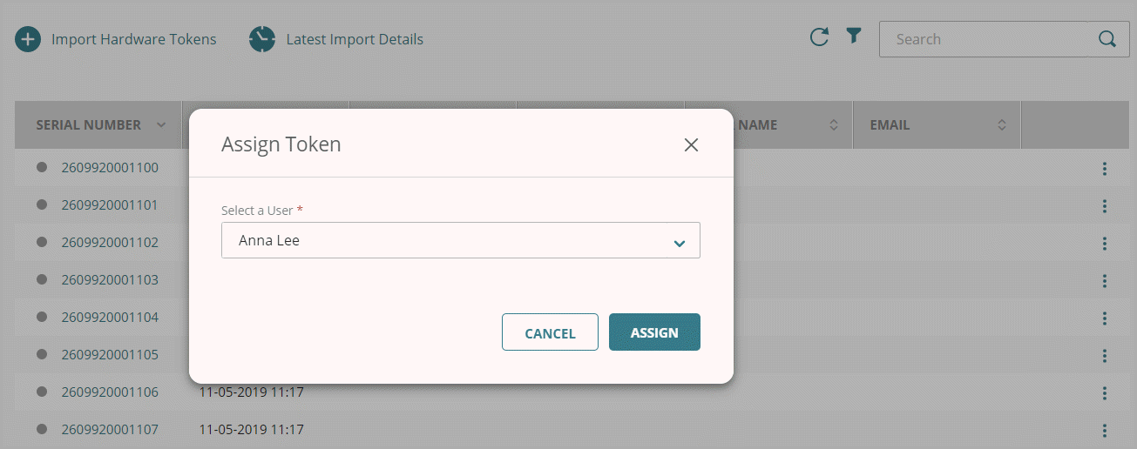Open actions menu for token 2609920001103
Viewport: 1137px width, 449px height.
1104,281
